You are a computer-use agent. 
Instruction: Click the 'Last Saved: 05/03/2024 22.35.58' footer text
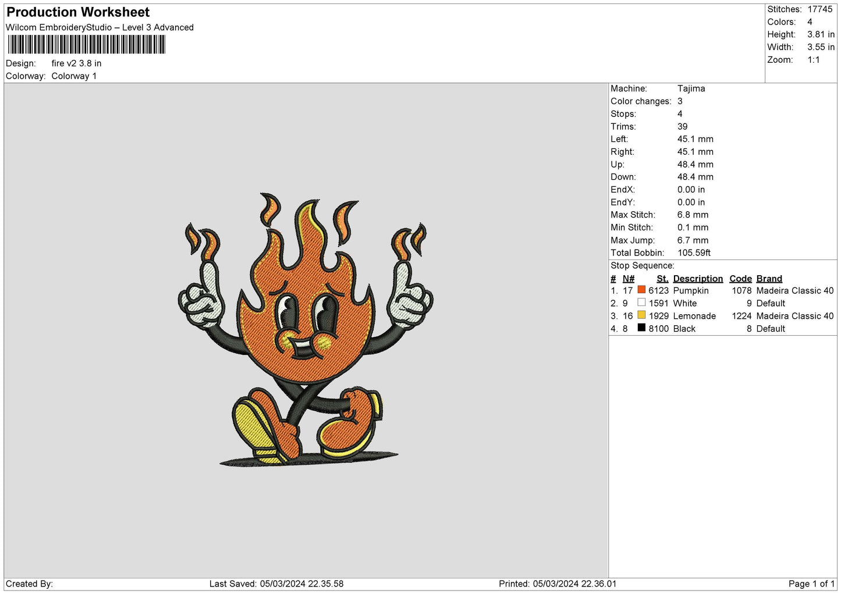(x=276, y=584)
